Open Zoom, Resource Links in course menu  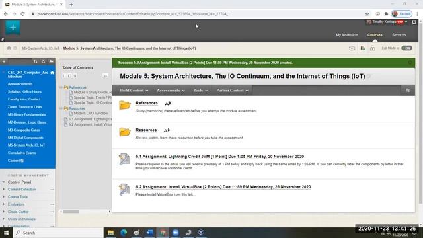(25, 107)
